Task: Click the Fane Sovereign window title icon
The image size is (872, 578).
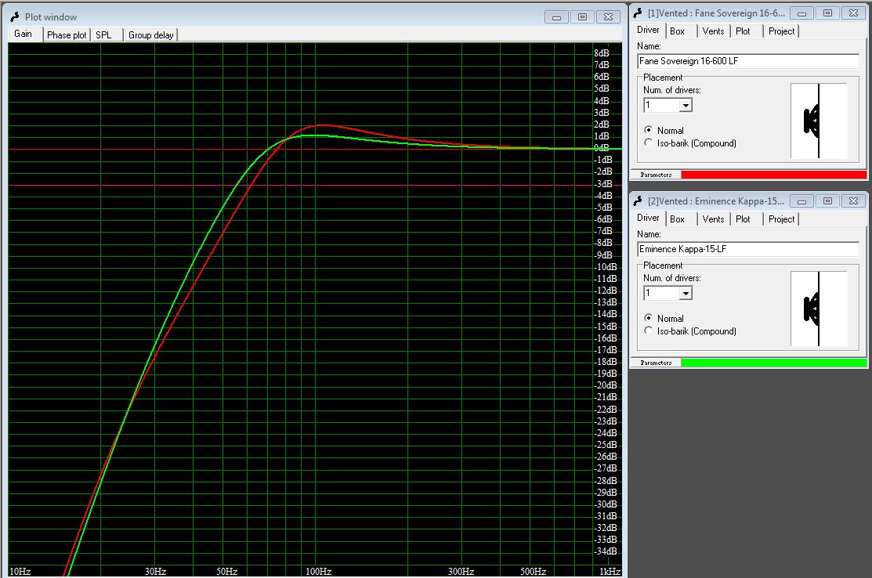Action: tap(638, 13)
